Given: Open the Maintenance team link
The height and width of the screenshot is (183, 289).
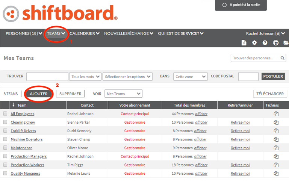Looking at the screenshot, I should click(21, 148).
